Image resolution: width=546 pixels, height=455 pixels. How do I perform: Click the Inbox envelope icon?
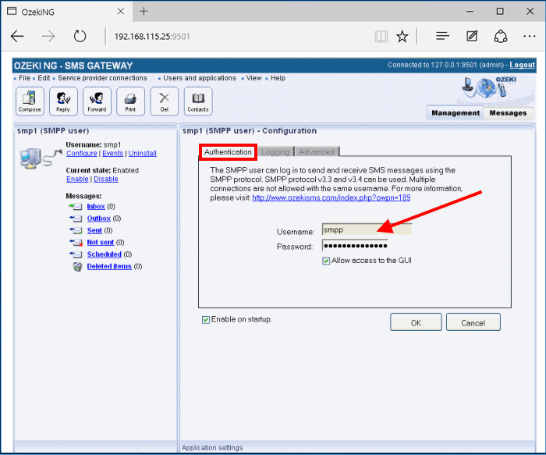tap(75, 207)
